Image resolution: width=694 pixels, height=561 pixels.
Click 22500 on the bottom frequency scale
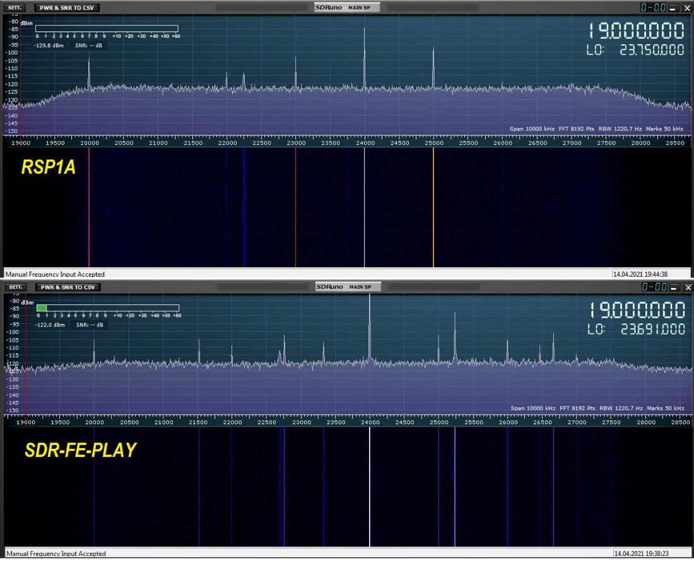click(x=267, y=422)
